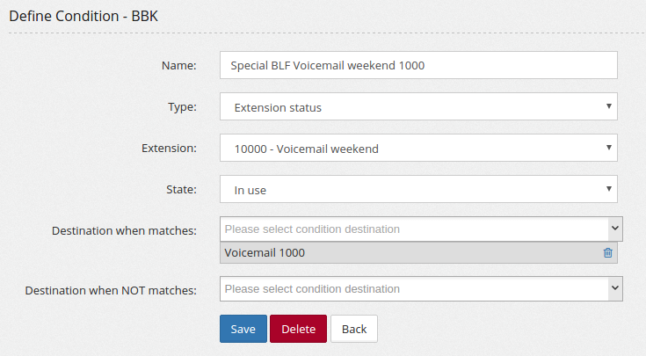Open the Extension dropdown showing 10000 - Voicemail weekend
Image resolution: width=646 pixels, height=356 pixels.
(418, 149)
